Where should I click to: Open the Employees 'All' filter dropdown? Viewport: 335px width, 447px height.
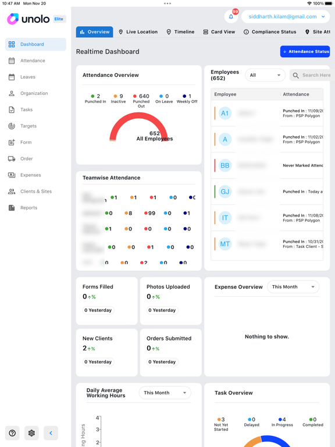click(x=265, y=75)
